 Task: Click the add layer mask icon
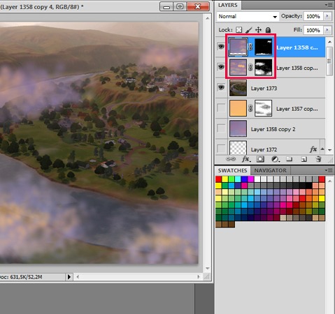tap(260, 159)
